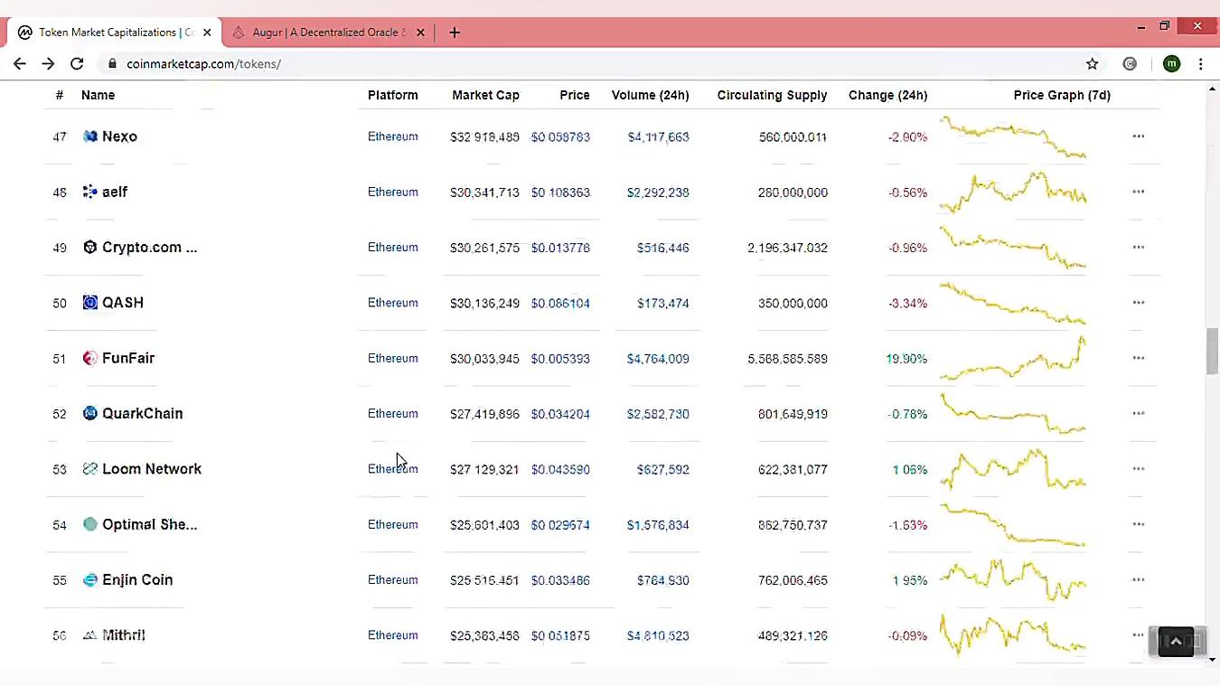Image resolution: width=1220 pixels, height=686 pixels.
Task: Open more options for Crypto.com row
Action: (x=1139, y=247)
